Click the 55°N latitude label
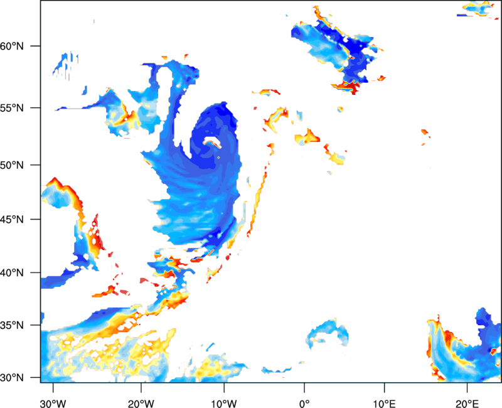 [x=12, y=108]
